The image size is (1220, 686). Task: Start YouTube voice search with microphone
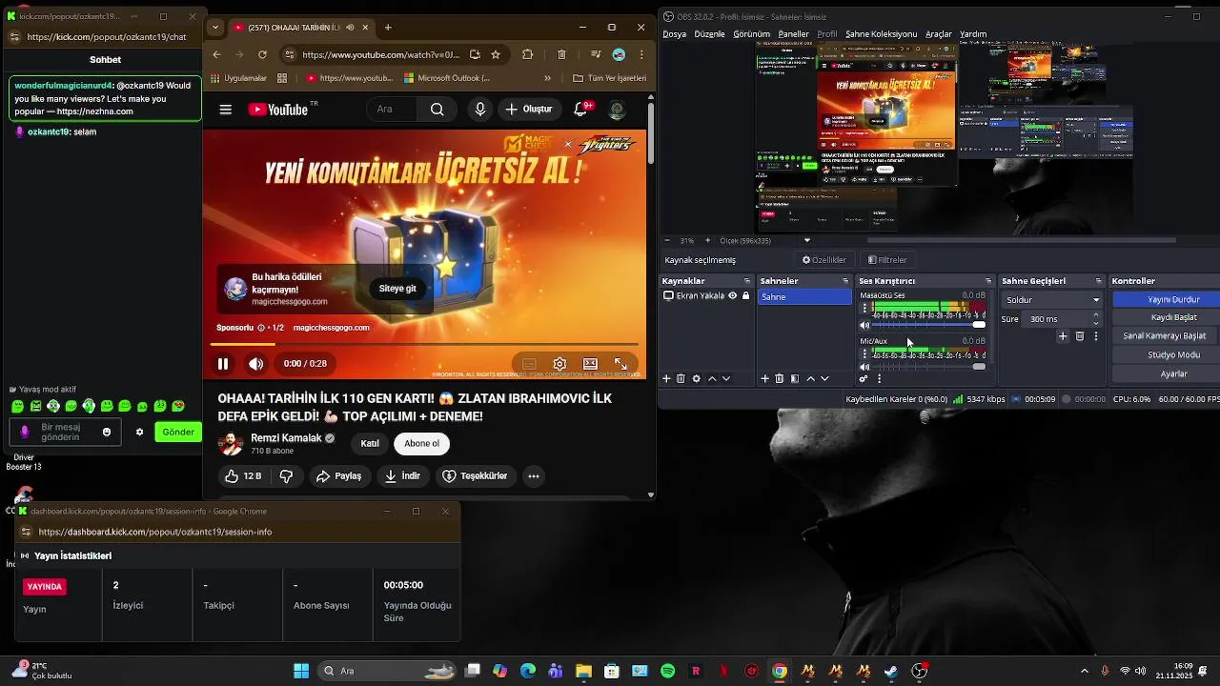pos(479,110)
